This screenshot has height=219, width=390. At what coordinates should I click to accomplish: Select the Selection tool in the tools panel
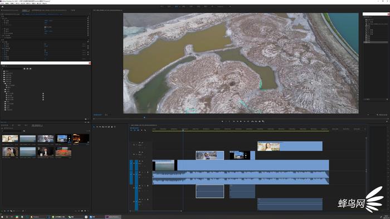pyautogui.click(x=94, y=127)
